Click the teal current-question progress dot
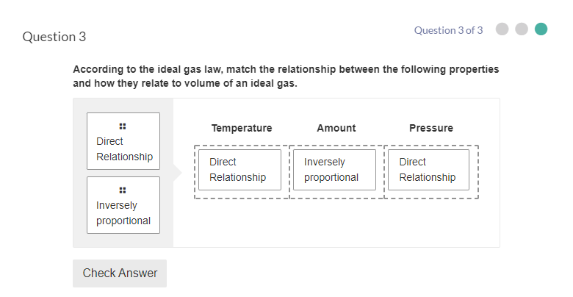This screenshot has width=573, height=297. pyautogui.click(x=541, y=29)
